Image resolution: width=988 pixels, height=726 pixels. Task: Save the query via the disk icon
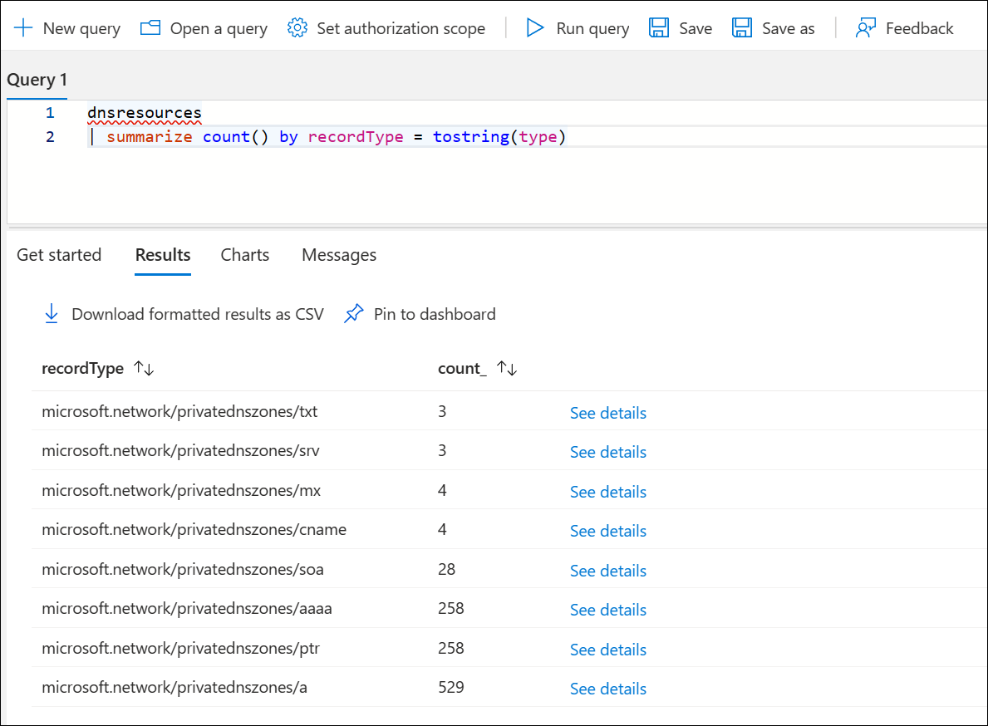(659, 27)
